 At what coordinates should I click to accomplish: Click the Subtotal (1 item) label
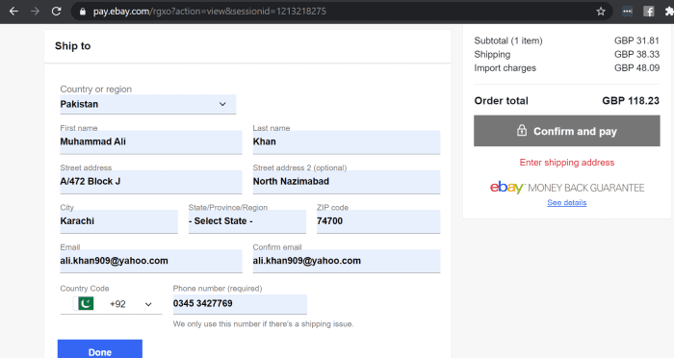tap(508, 40)
